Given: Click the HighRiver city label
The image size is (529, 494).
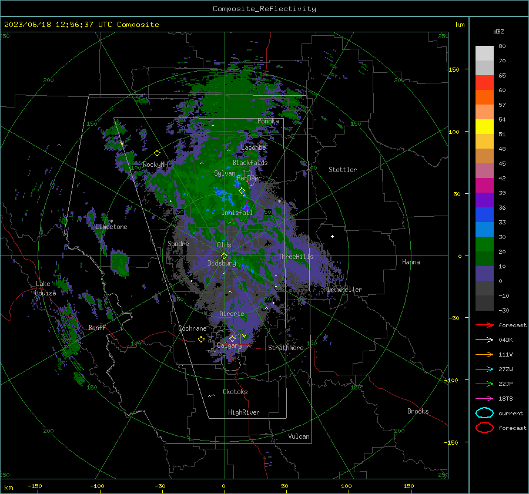Looking at the screenshot, I should point(244,412).
